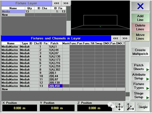The width and height of the screenshot is (152, 113).
Task: Open the Patch Sheets submenu
Action: tap(140, 67)
